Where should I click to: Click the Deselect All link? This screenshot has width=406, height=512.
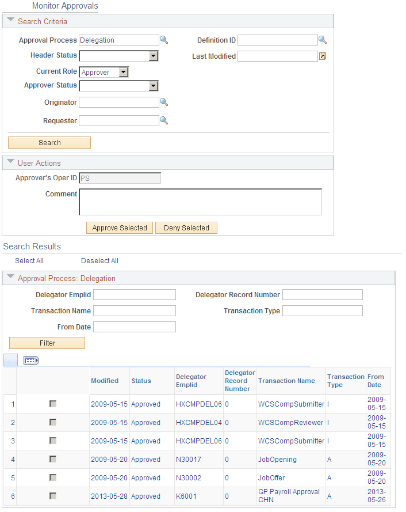(x=99, y=260)
